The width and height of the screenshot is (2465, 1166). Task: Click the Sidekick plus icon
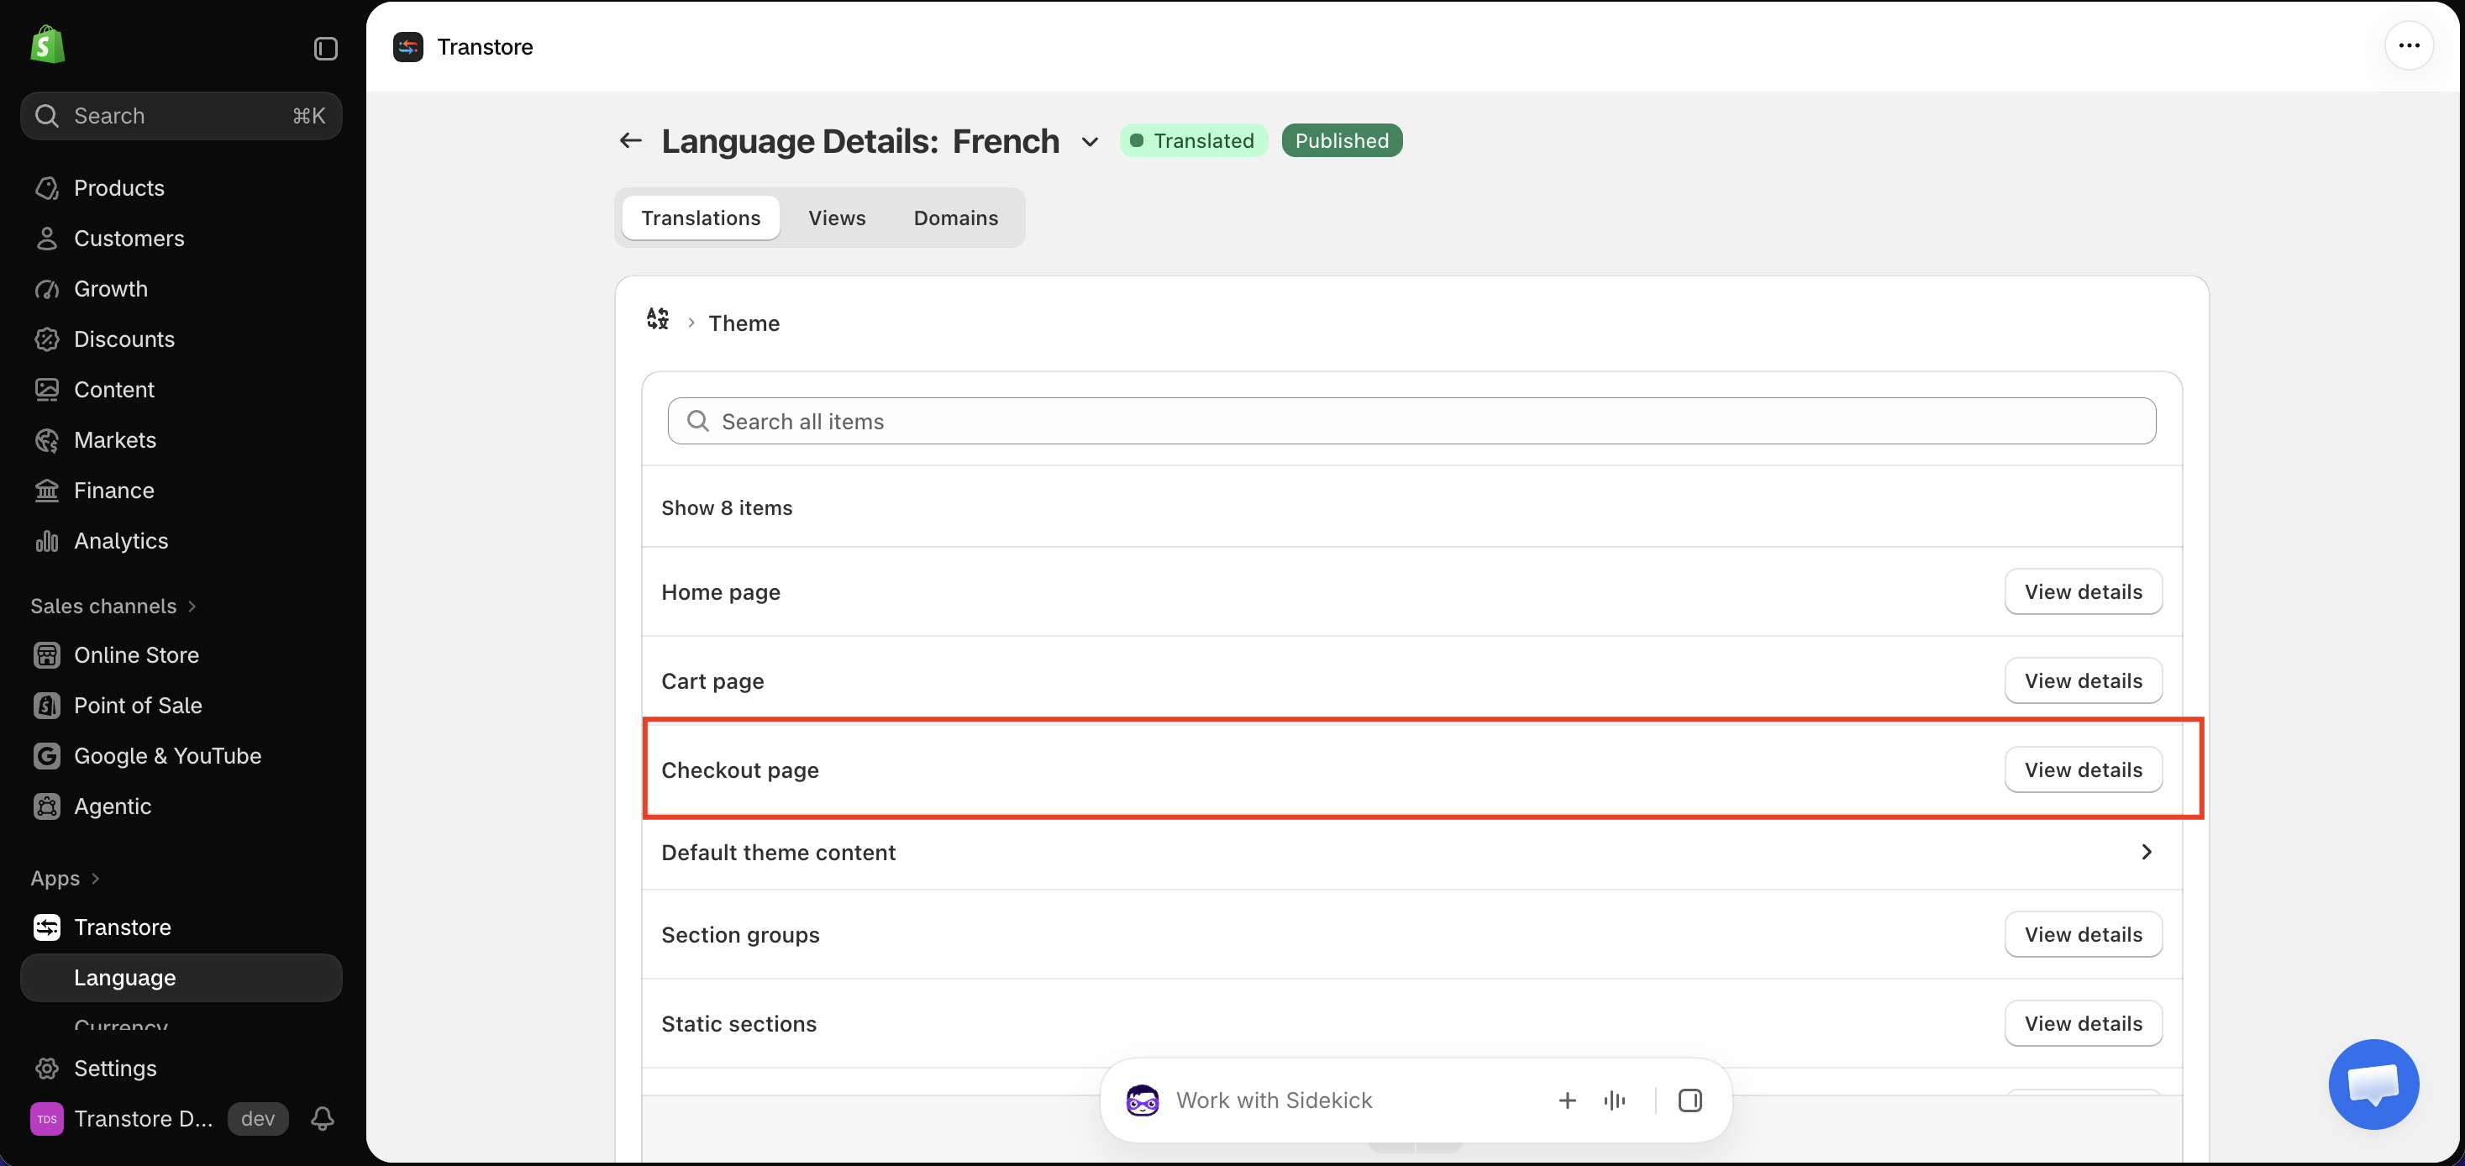pos(1567,1101)
